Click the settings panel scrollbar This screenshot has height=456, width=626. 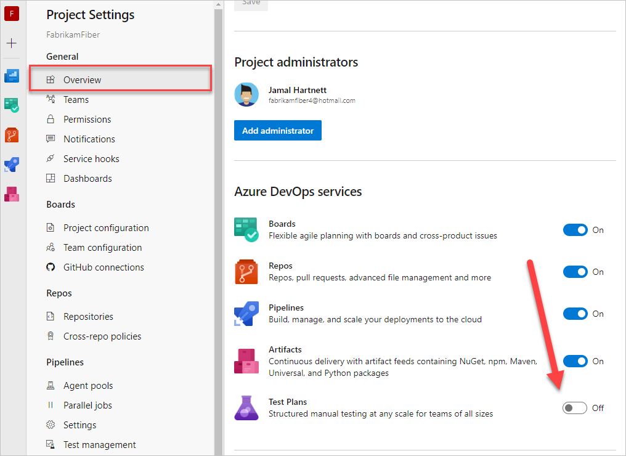(218, 232)
